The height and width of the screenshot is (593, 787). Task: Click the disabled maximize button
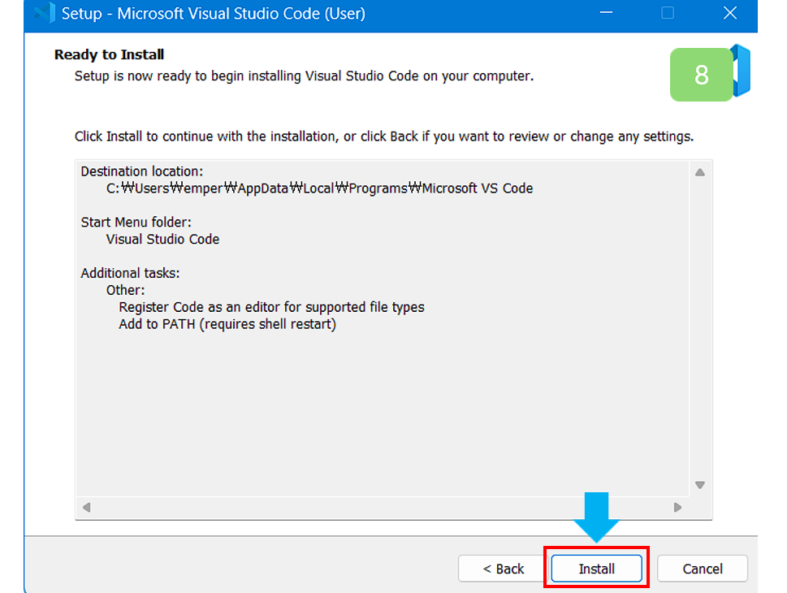(668, 13)
